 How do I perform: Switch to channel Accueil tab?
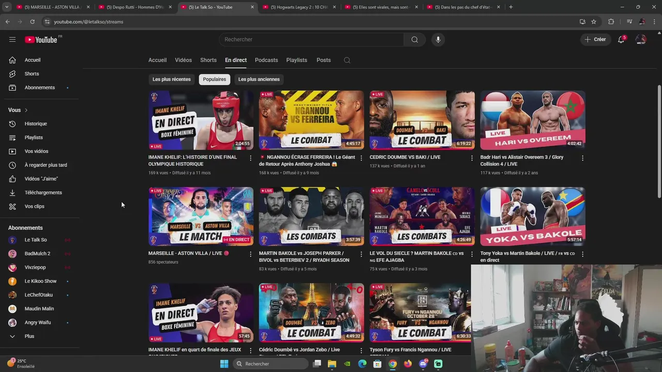point(157,60)
